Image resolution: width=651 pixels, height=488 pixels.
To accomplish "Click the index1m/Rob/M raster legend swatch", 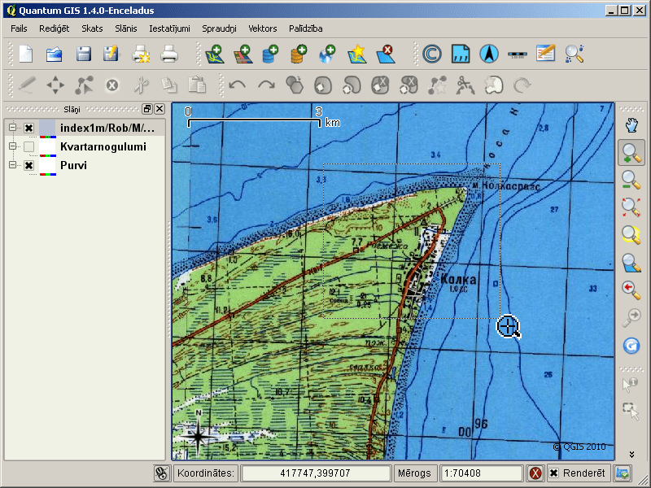I will (48, 129).
